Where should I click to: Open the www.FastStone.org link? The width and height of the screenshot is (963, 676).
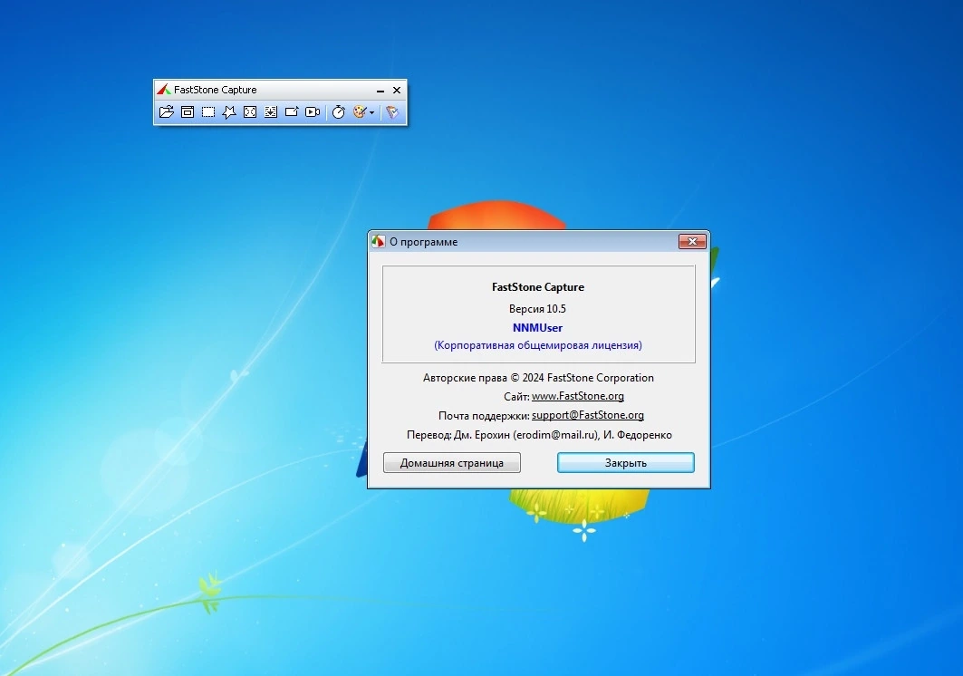pyautogui.click(x=578, y=396)
